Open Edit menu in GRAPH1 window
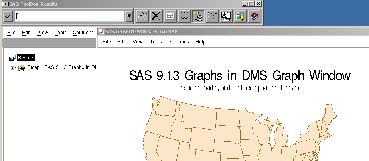This screenshot has width=369, height=161. [x=121, y=42]
